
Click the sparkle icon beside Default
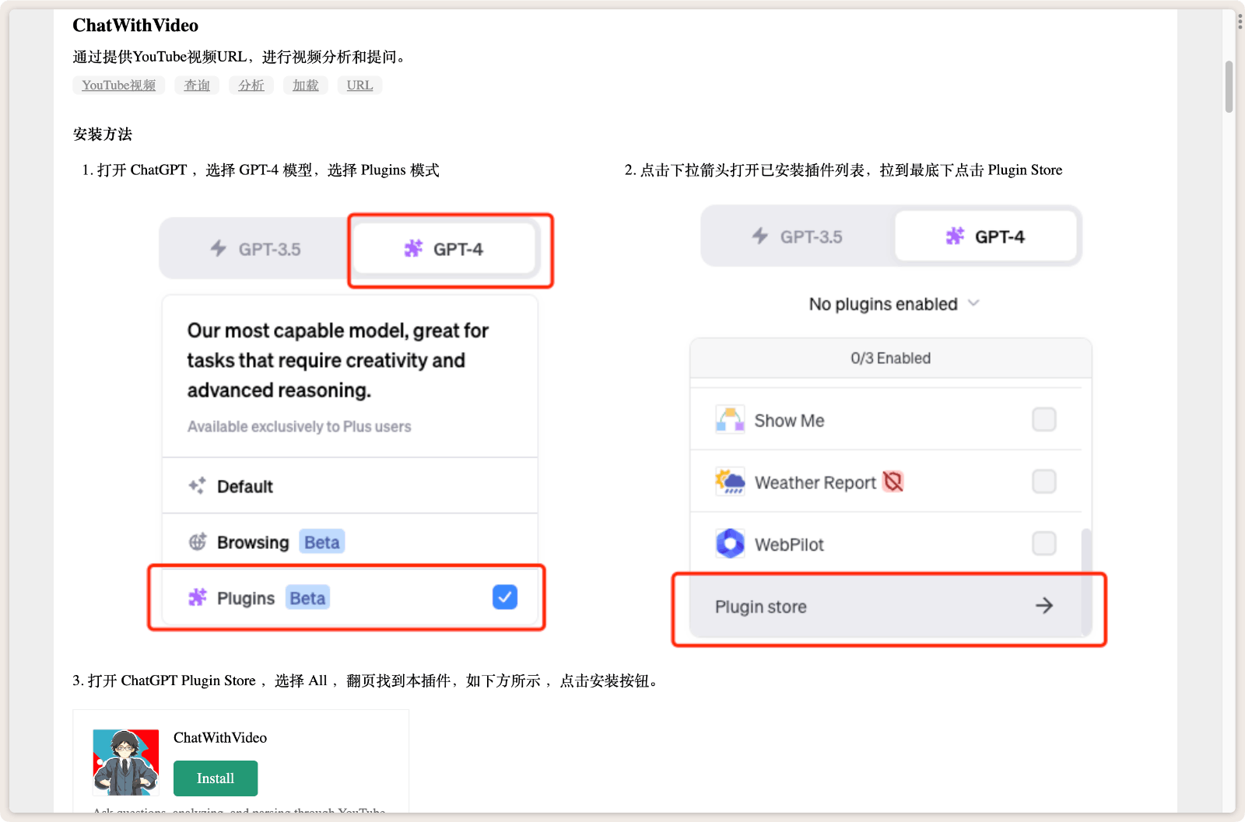coord(198,486)
